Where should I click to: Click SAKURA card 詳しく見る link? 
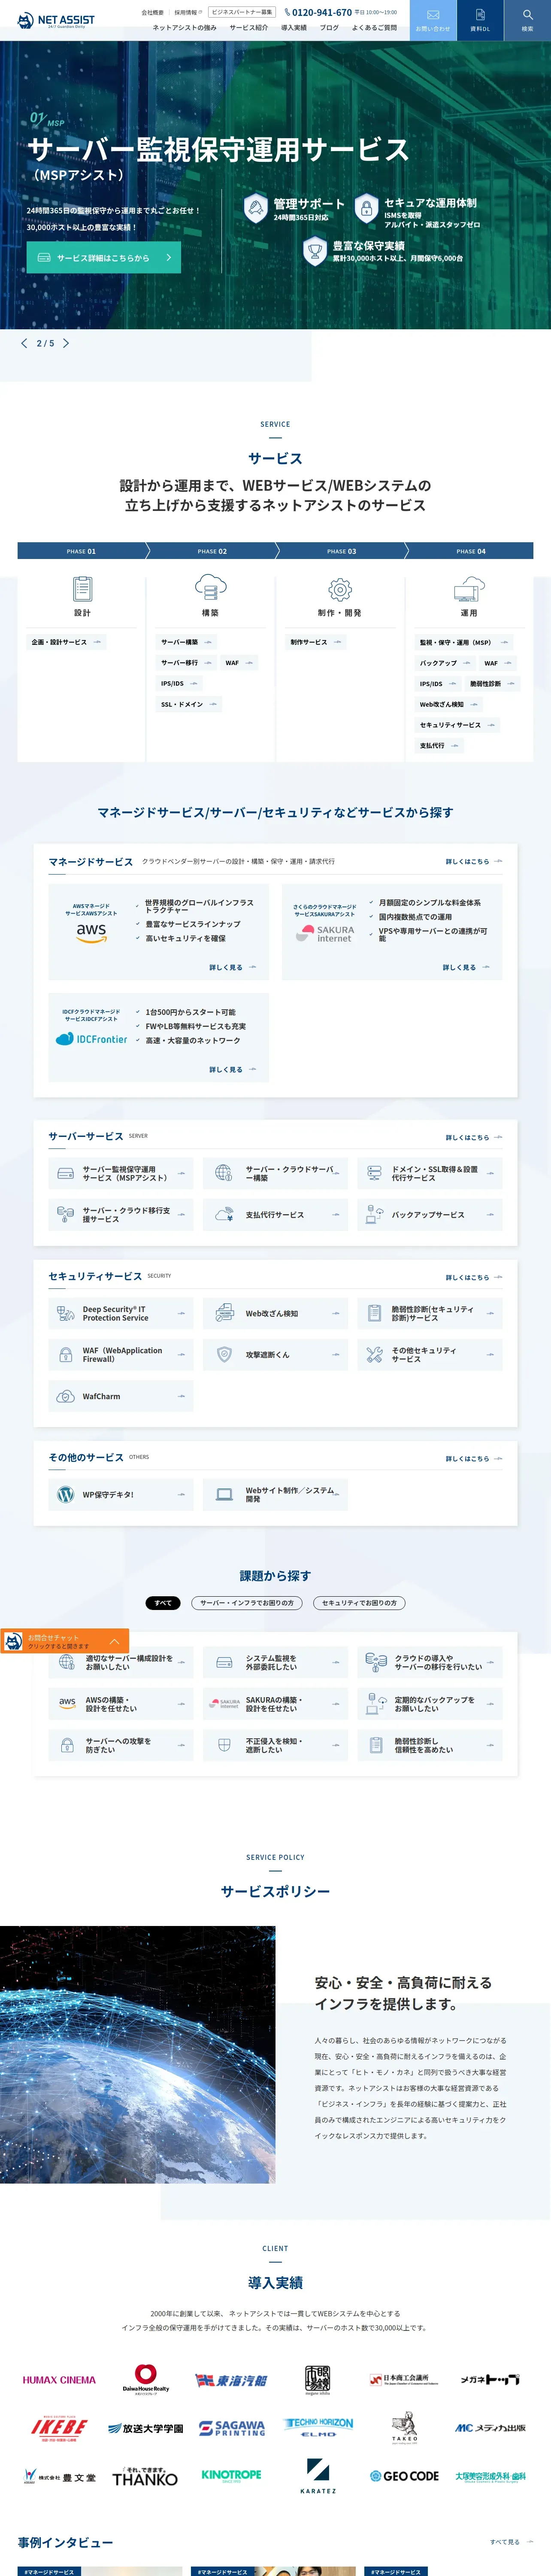[466, 967]
